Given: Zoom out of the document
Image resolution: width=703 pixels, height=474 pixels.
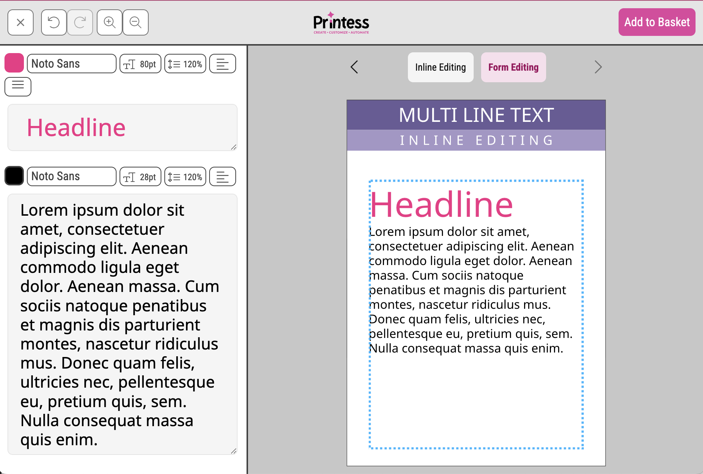Looking at the screenshot, I should click(x=136, y=22).
